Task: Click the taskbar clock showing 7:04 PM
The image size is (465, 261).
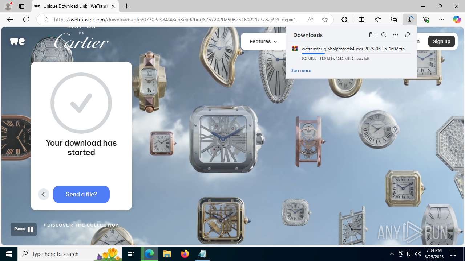Action: coord(434,254)
